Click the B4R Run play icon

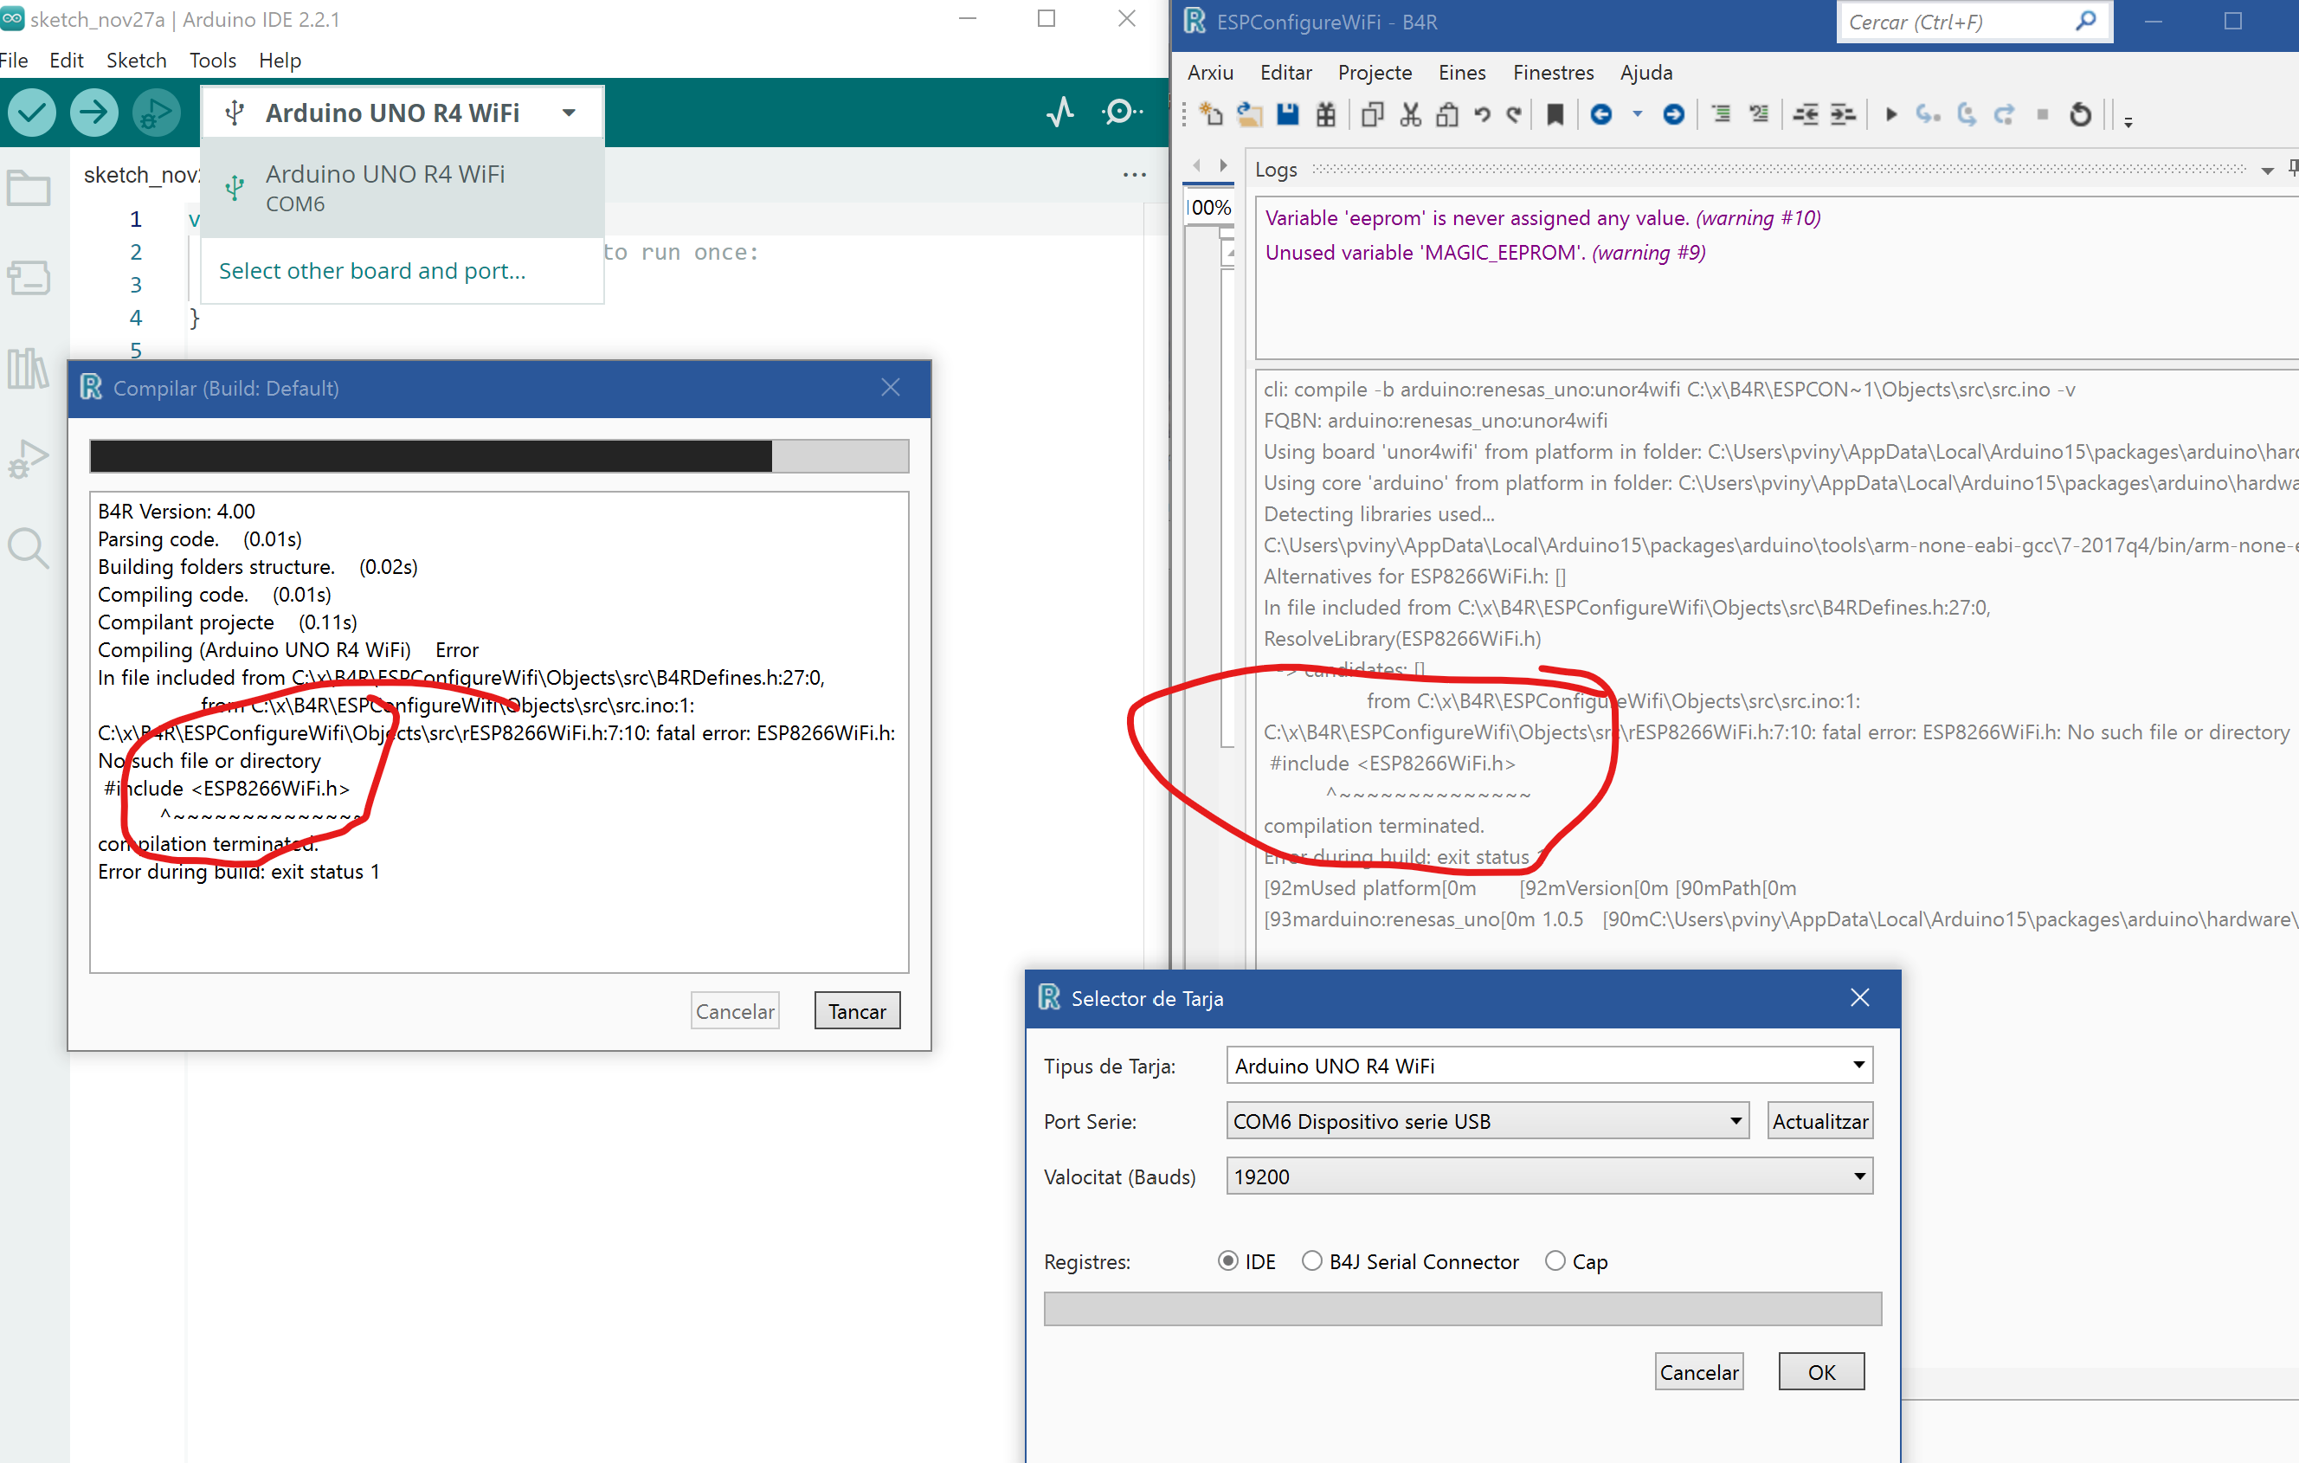[1890, 114]
